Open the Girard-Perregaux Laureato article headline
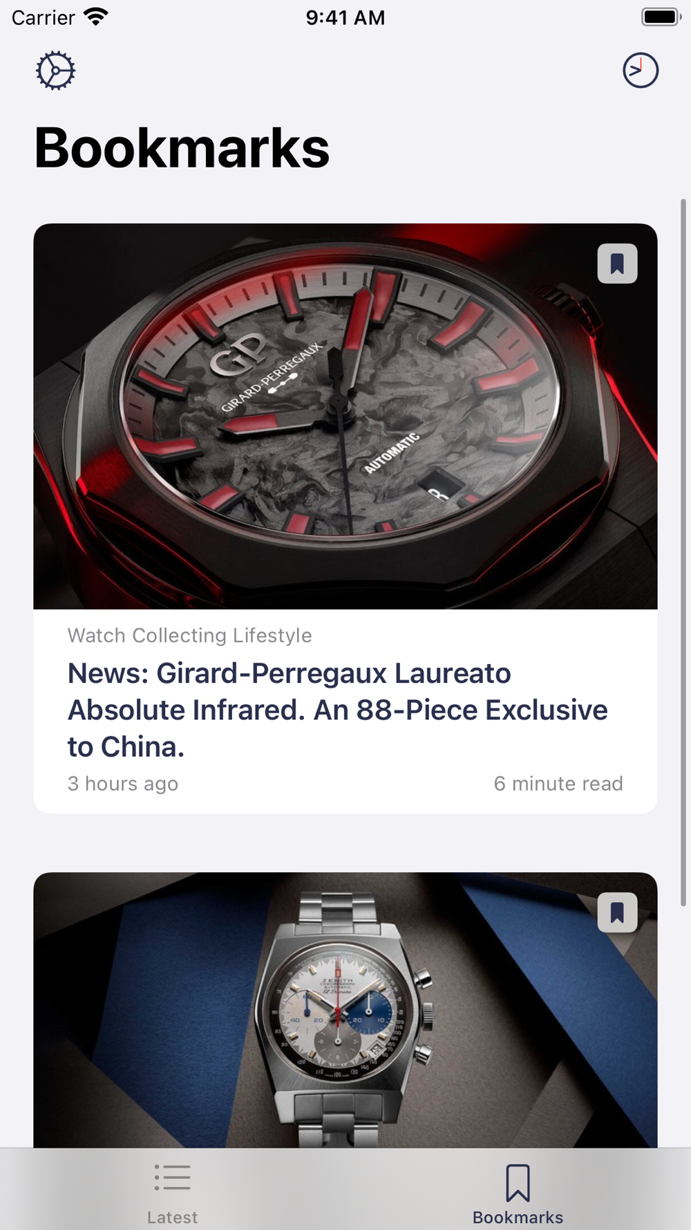 337,710
